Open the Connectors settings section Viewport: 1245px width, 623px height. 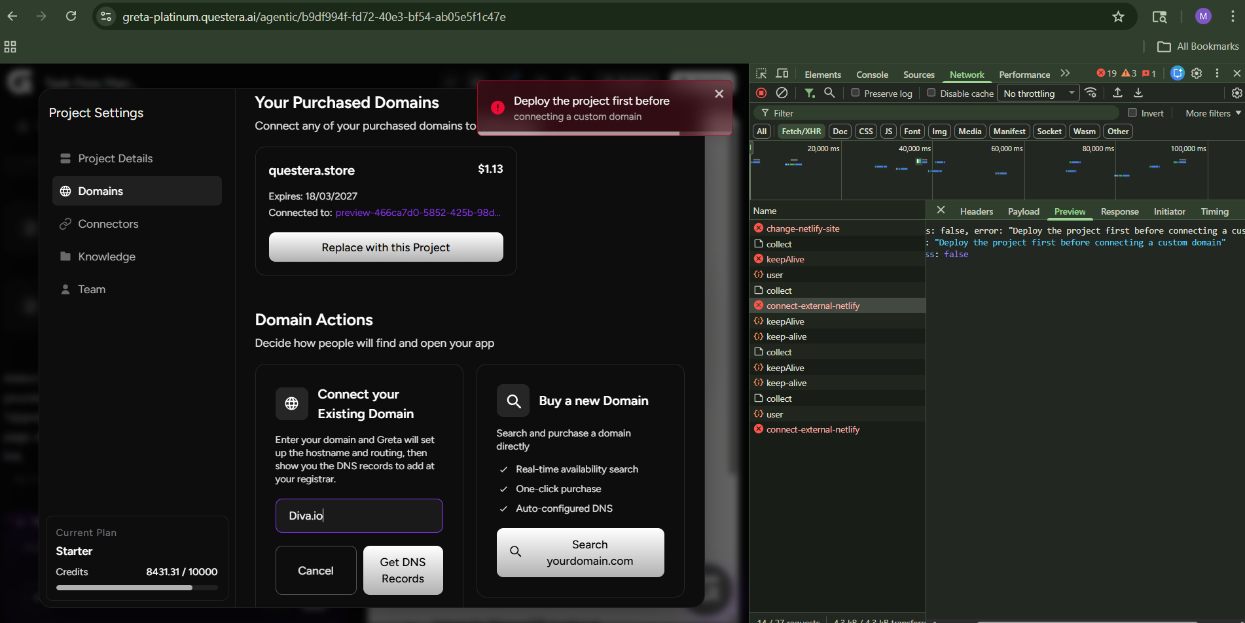point(137,224)
